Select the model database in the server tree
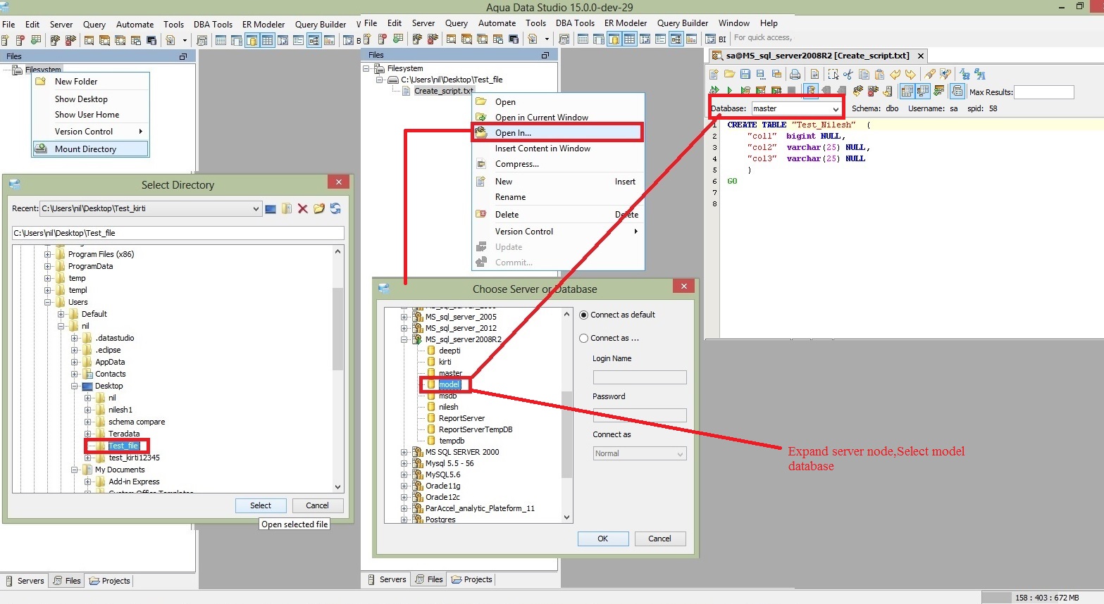The width and height of the screenshot is (1104, 604). coord(449,384)
